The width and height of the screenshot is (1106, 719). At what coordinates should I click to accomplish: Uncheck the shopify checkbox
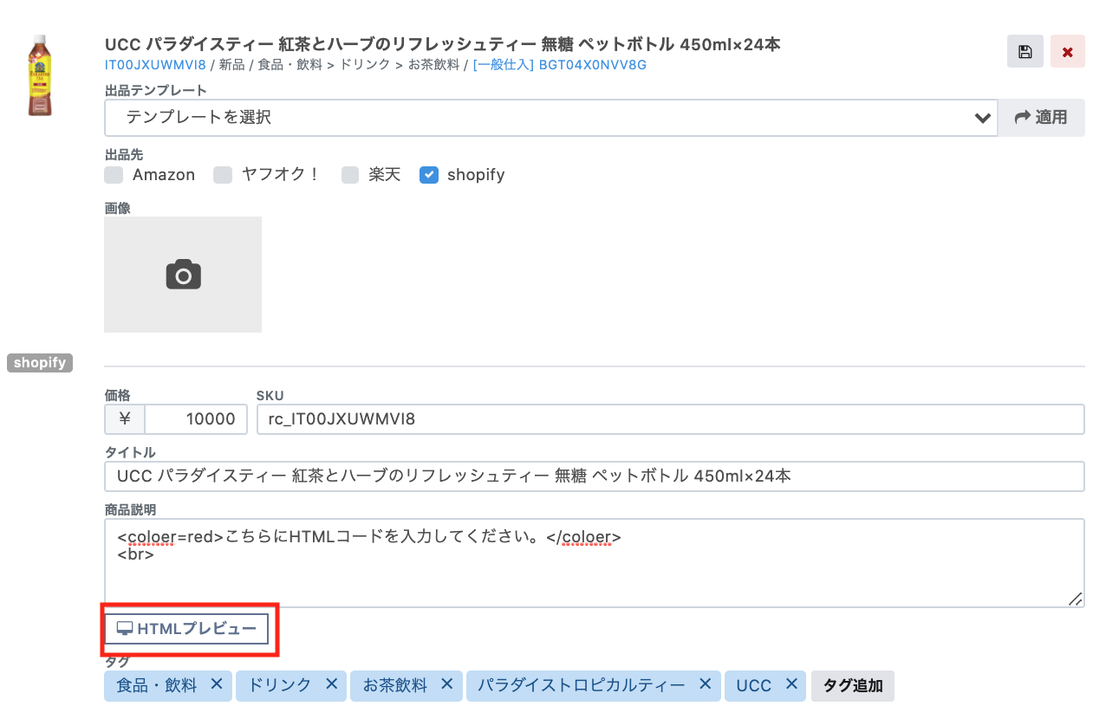(428, 175)
